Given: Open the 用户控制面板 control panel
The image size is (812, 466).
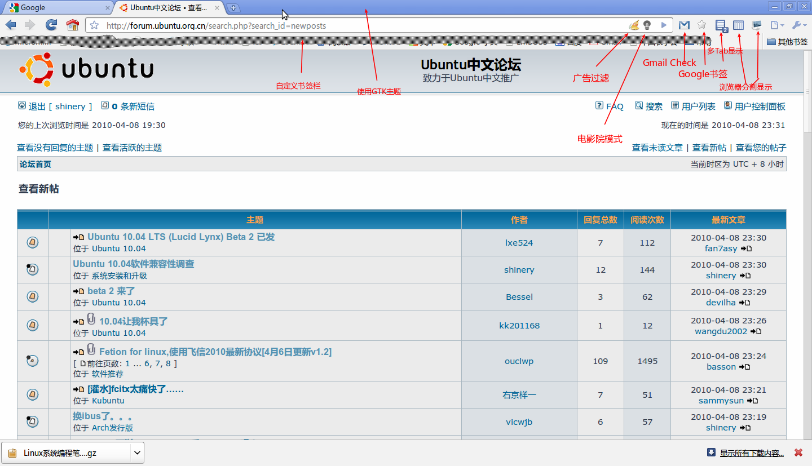Looking at the screenshot, I should pos(754,106).
